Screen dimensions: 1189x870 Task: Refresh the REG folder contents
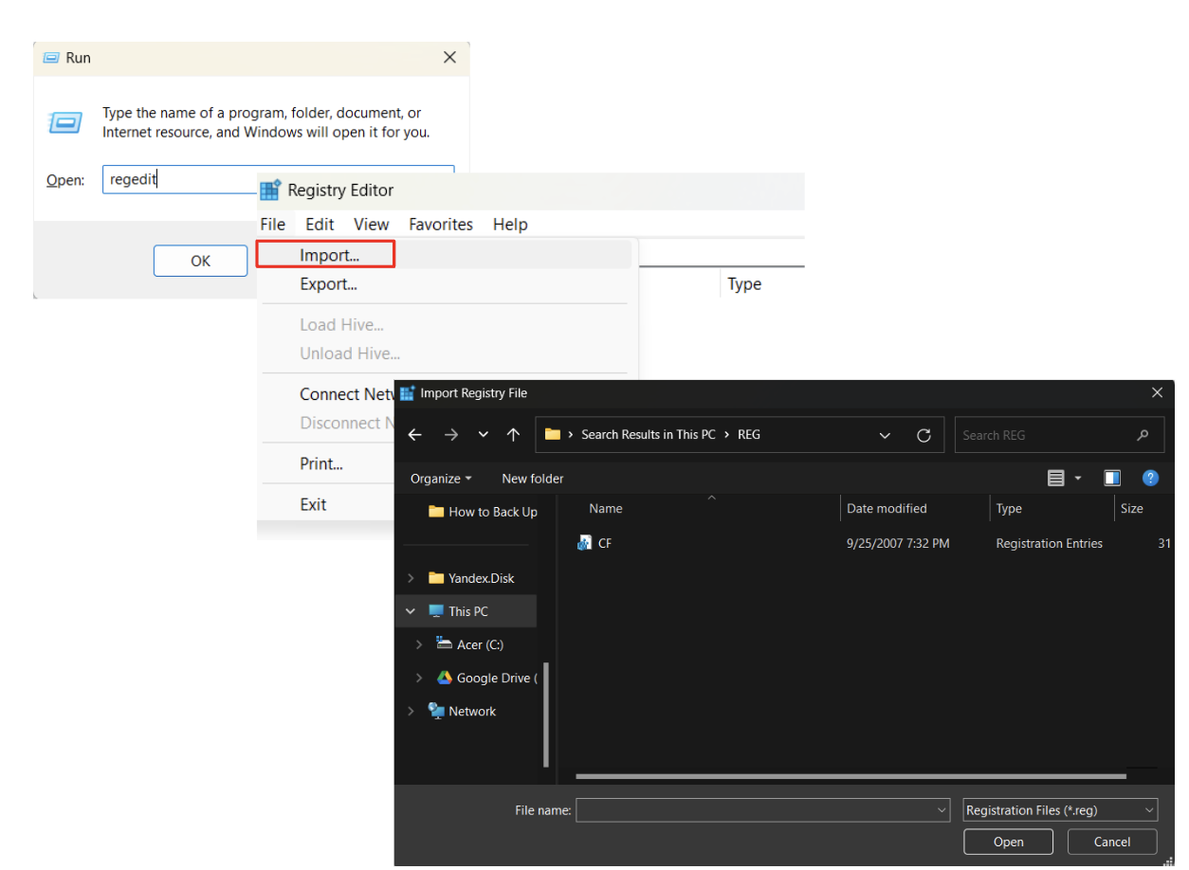point(924,434)
